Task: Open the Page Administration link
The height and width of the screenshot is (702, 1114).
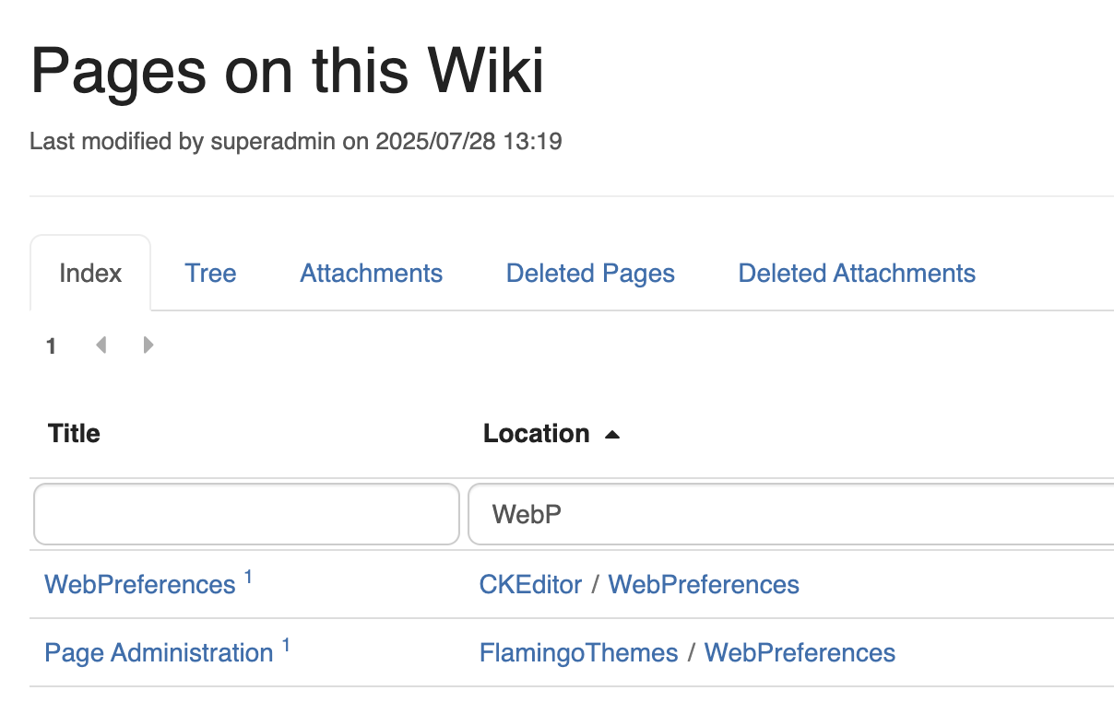Action: [x=159, y=653]
